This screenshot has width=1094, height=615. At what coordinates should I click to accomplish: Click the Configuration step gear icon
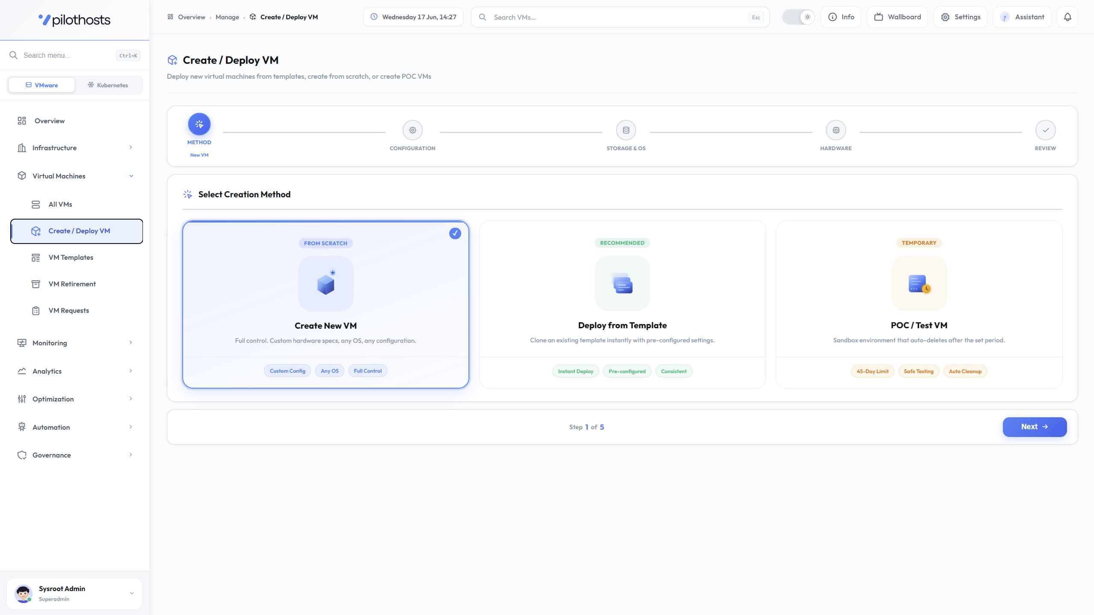point(412,130)
